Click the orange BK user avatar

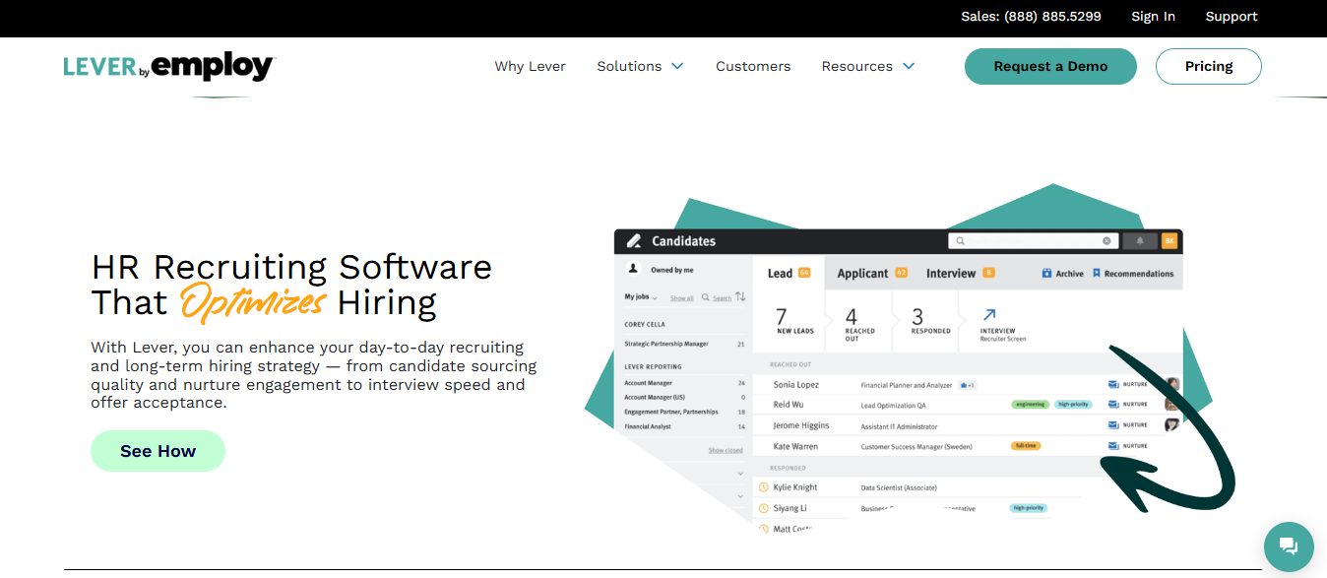coord(1169,241)
